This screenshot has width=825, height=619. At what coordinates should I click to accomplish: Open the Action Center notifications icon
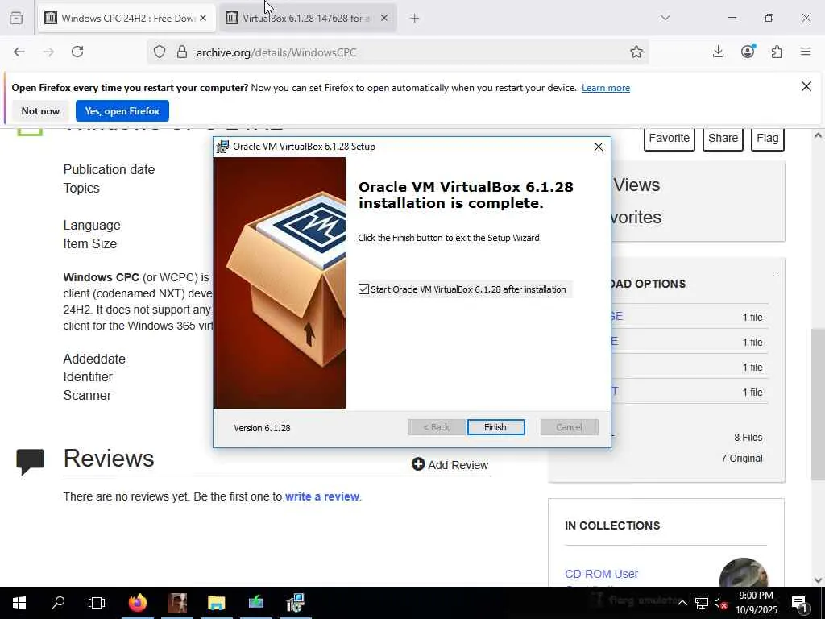pyautogui.click(x=800, y=603)
